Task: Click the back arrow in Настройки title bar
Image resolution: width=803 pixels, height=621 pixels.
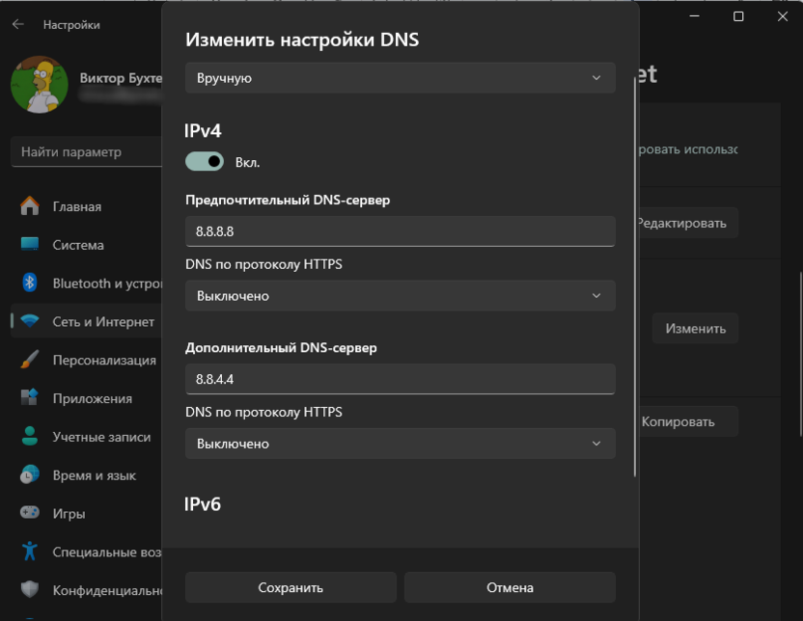Action: click(x=18, y=24)
